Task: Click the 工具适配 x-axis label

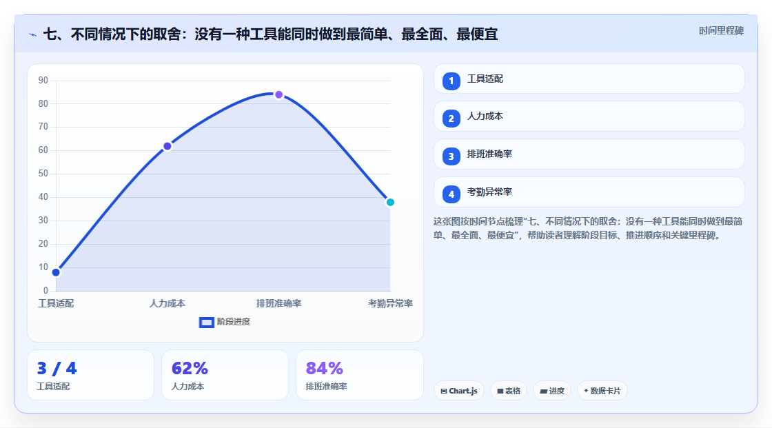Action: click(56, 304)
